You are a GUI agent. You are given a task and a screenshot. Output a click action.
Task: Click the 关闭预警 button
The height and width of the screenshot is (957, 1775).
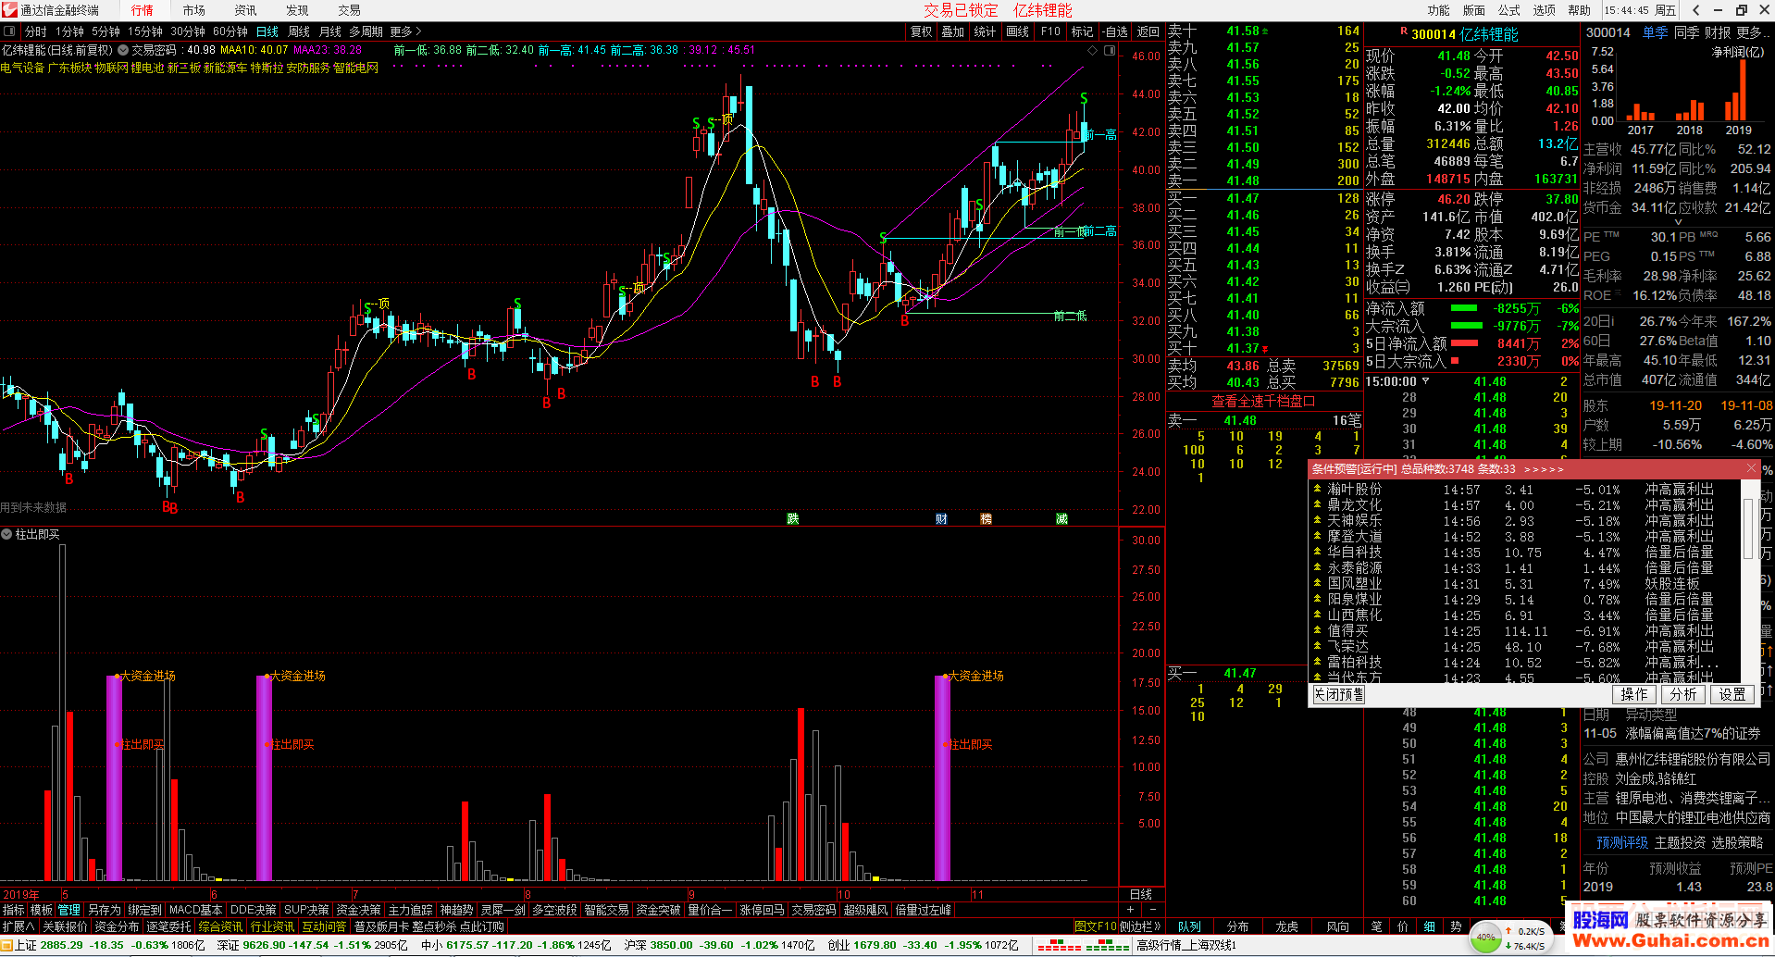click(x=1338, y=694)
